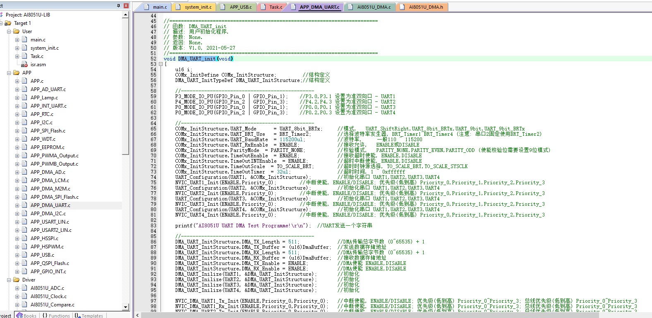
Task: Expand the AI8051U_Compare.c tree node
Action: pyautogui.click(x=17, y=305)
